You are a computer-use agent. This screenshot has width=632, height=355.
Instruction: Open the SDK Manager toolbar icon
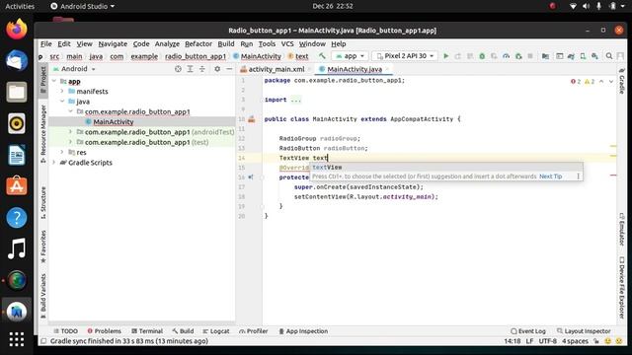pos(594,56)
